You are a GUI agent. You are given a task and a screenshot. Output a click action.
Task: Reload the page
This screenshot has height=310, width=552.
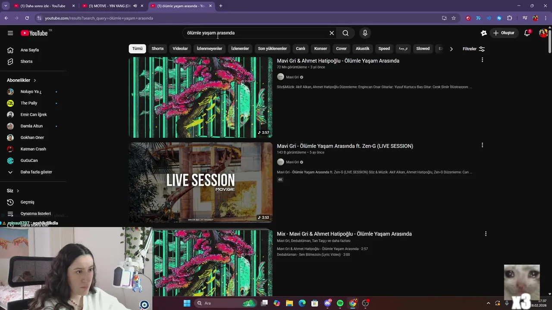click(27, 18)
